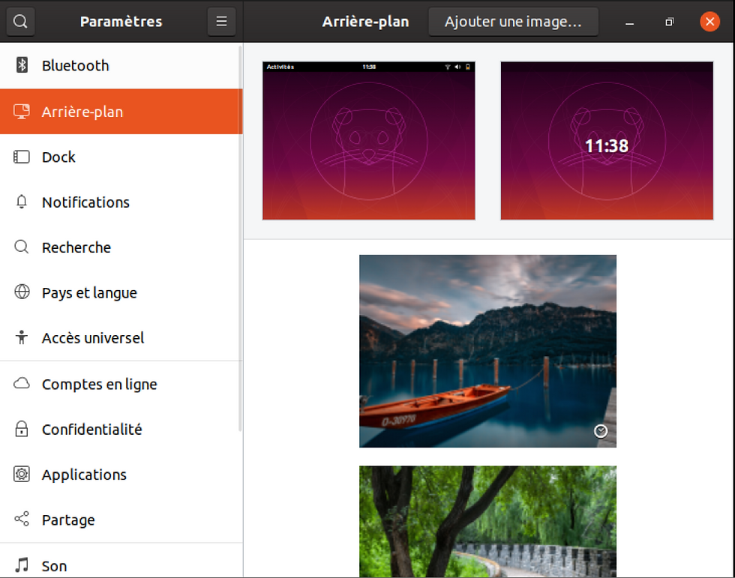The height and width of the screenshot is (578, 735).
Task: Click the sidebar vertical scrollbar
Action: pyautogui.click(x=240, y=239)
